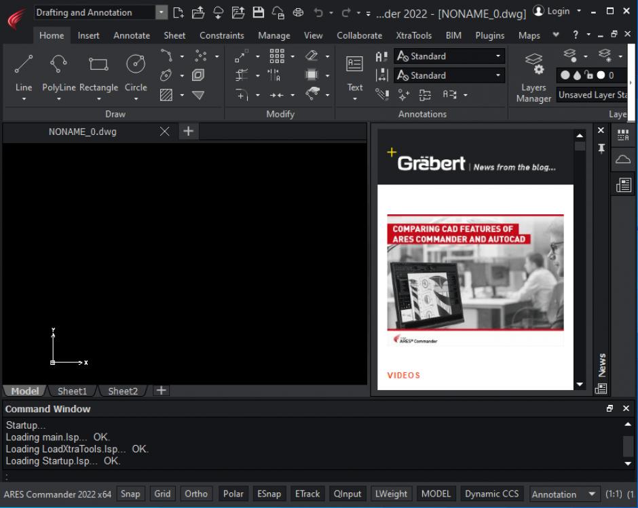The height and width of the screenshot is (508, 638).
Task: Open the cloud storage palette icon
Action: pyautogui.click(x=623, y=159)
